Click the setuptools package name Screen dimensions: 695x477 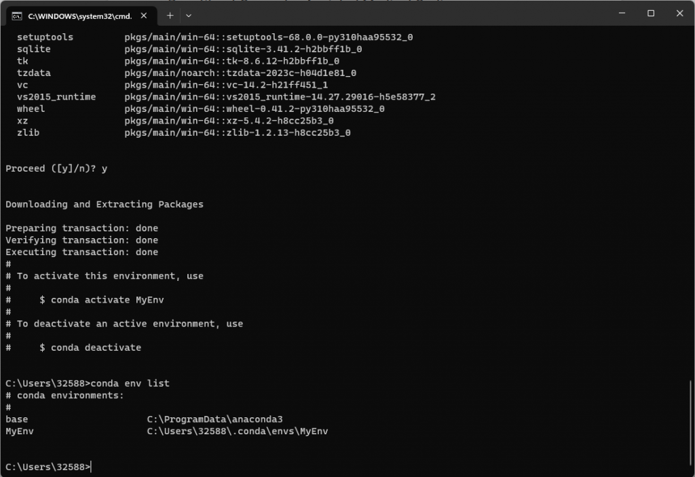[x=45, y=37]
